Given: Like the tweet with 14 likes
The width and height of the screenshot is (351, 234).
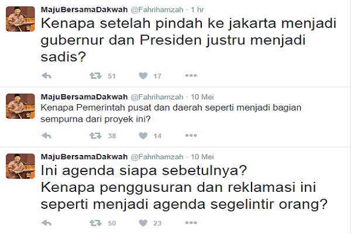Looking at the screenshot, I should click(x=143, y=136).
